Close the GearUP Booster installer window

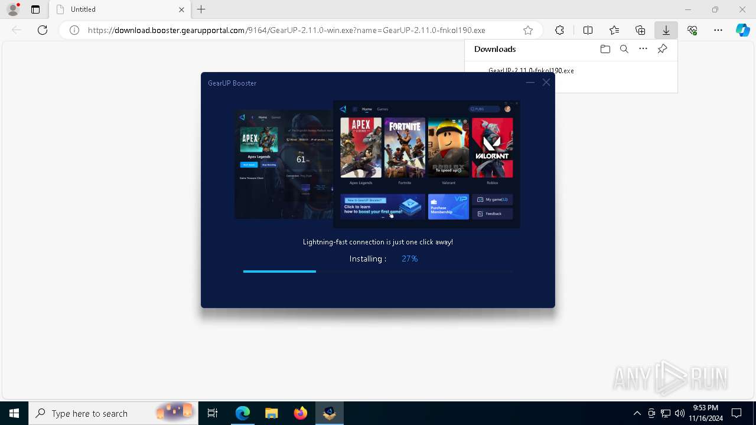pyautogui.click(x=546, y=83)
